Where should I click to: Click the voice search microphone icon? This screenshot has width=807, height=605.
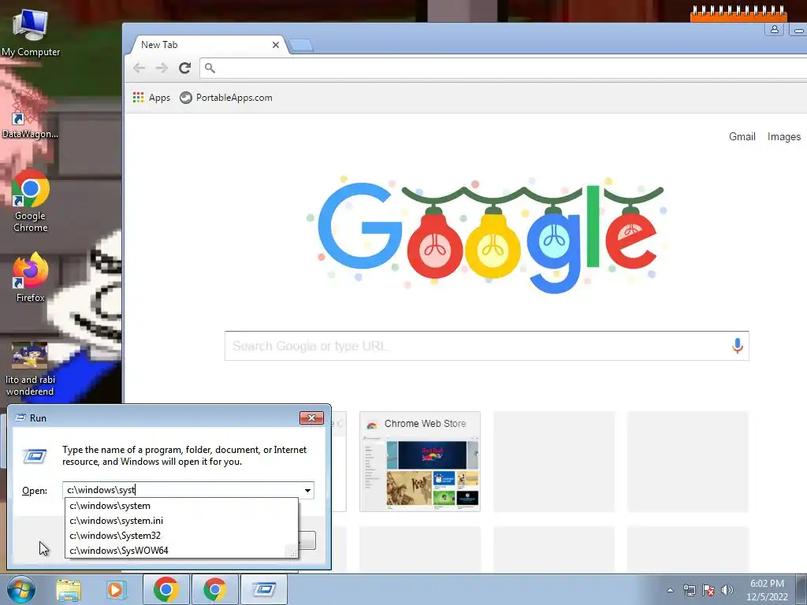point(737,346)
